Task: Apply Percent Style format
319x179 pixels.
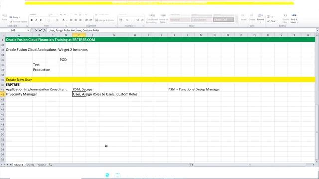Action: click(127, 20)
